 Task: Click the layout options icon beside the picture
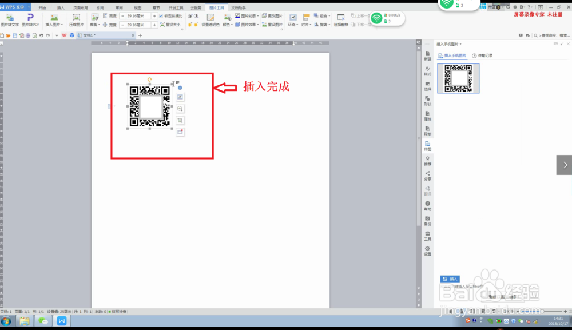[180, 97]
